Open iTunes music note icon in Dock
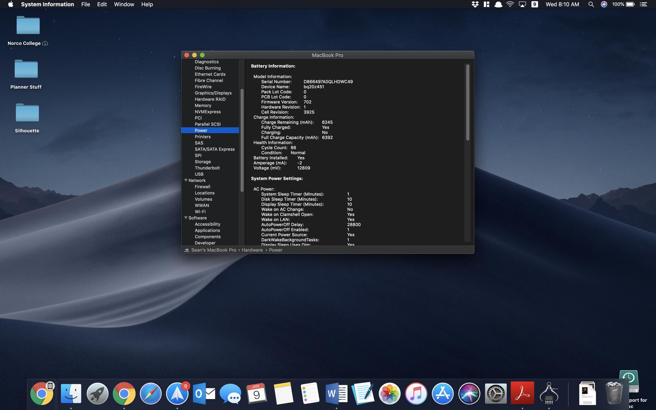 (x=416, y=394)
